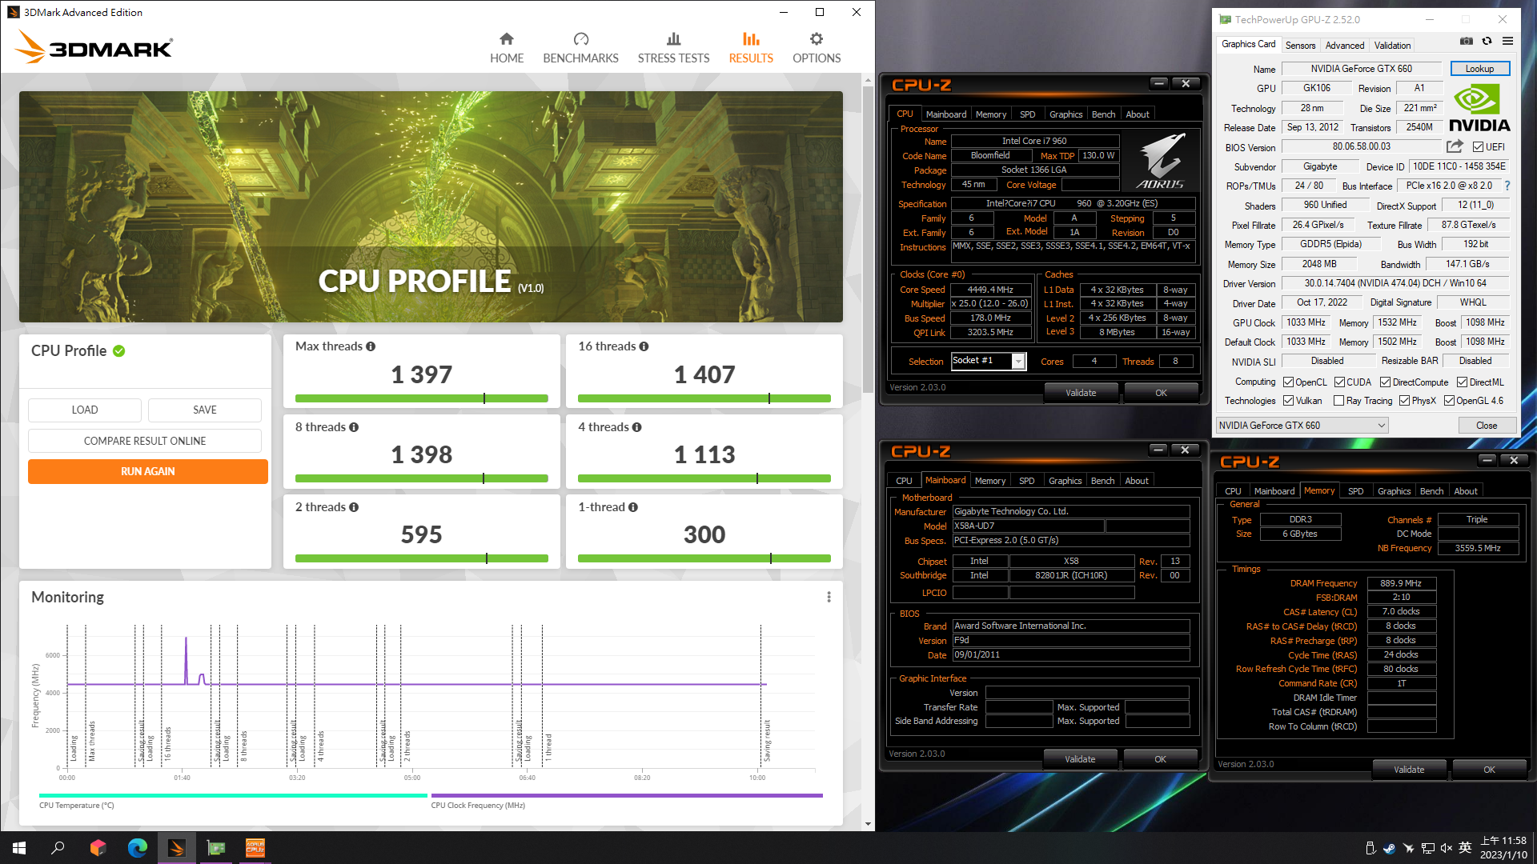
Task: Open Windows Start menu
Action: [19, 848]
